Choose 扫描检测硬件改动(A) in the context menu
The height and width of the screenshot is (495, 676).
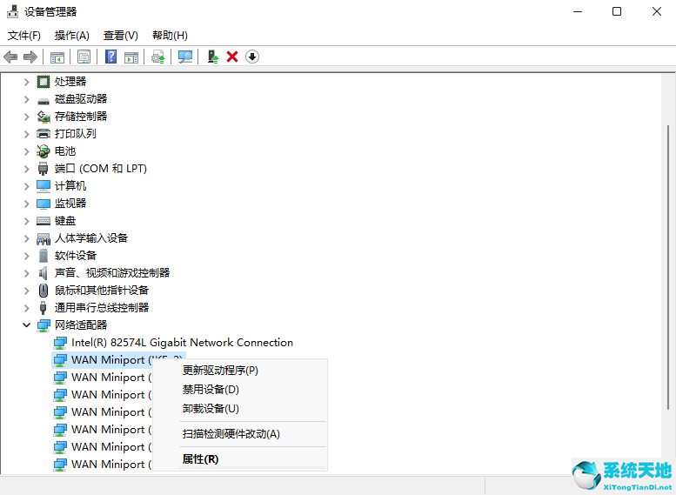point(240,434)
